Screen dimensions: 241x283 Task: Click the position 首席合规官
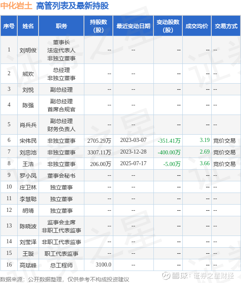point(61,109)
